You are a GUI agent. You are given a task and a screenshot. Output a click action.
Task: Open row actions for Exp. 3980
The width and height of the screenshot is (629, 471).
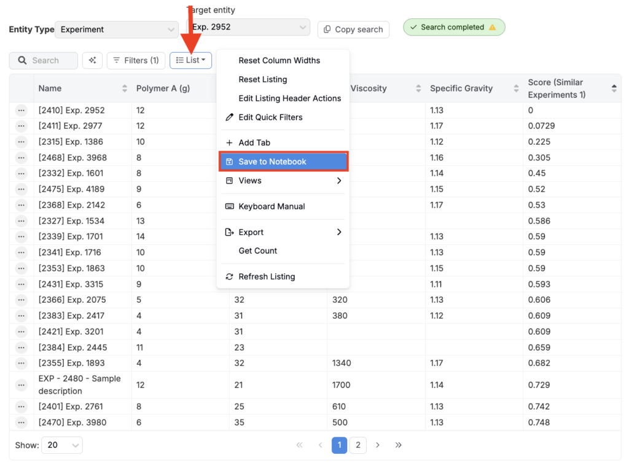(21, 422)
